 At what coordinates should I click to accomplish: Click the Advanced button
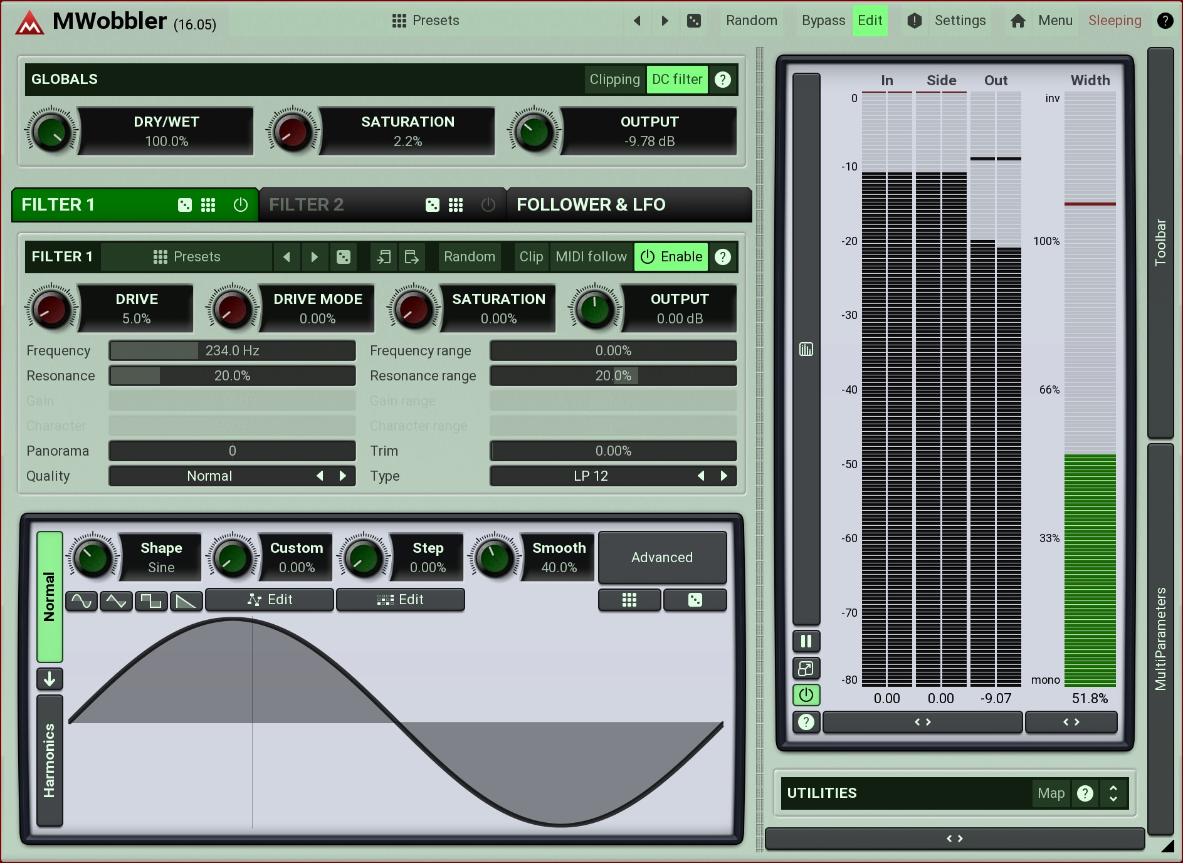coord(662,557)
